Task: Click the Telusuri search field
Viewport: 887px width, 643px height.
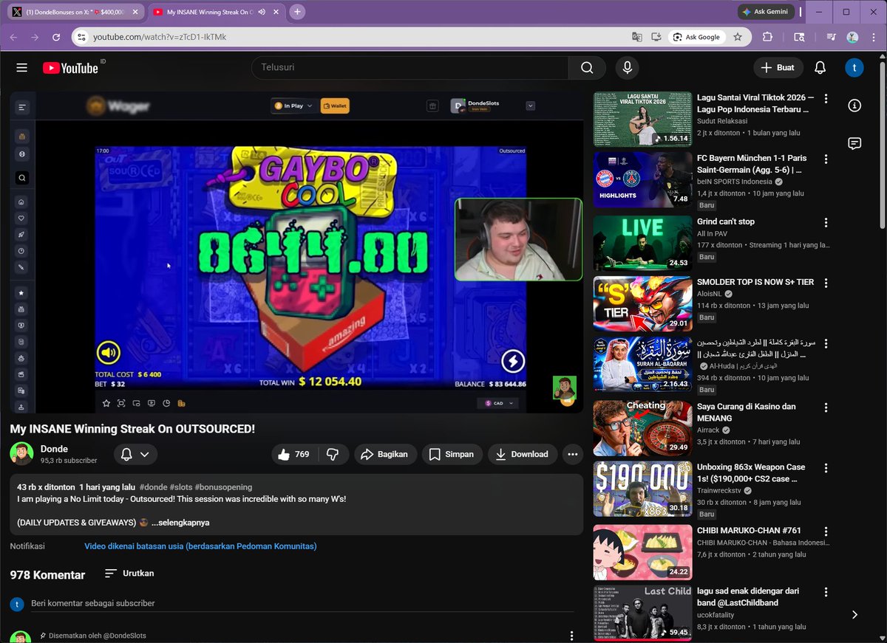Action: click(410, 67)
